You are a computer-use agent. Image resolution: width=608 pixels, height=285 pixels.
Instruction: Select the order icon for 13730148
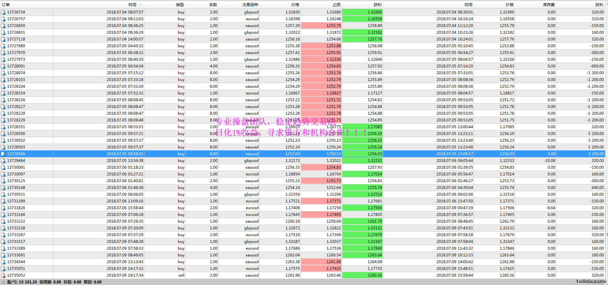[3, 188]
